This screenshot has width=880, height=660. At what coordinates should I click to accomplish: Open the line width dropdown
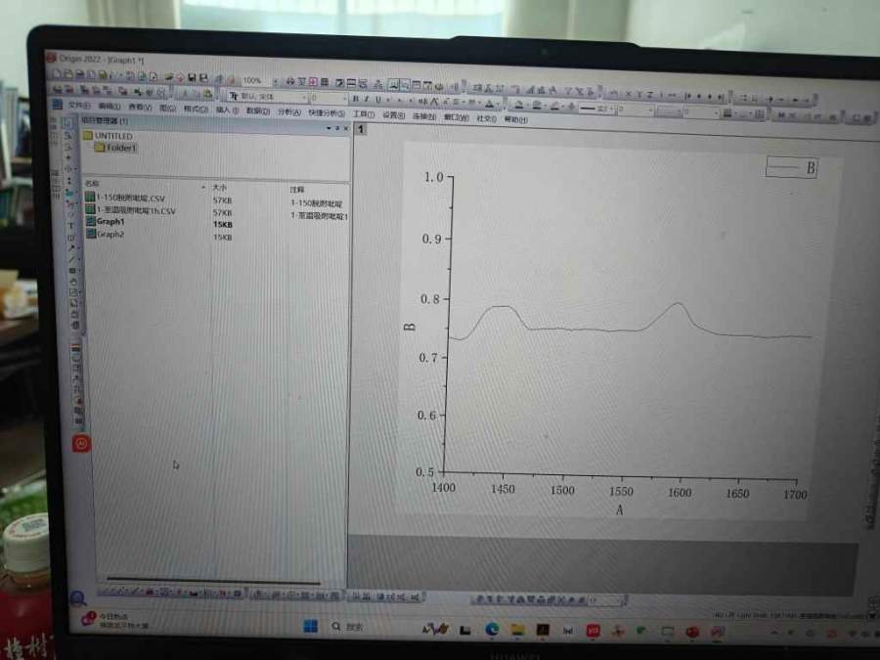tap(651, 110)
